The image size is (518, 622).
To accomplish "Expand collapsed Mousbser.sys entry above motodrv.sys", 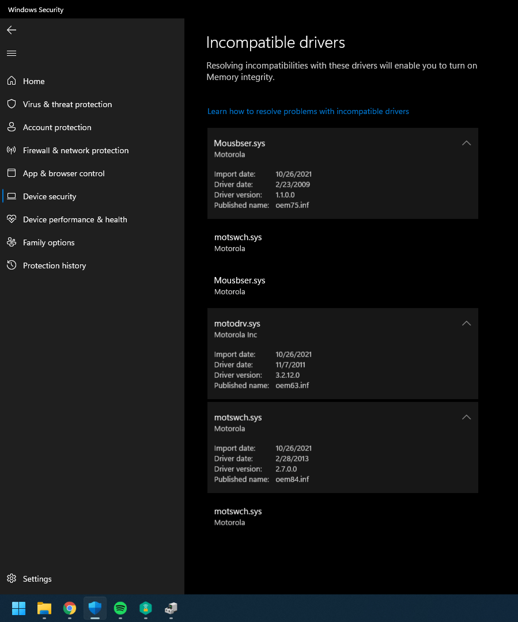I will tap(343, 286).
